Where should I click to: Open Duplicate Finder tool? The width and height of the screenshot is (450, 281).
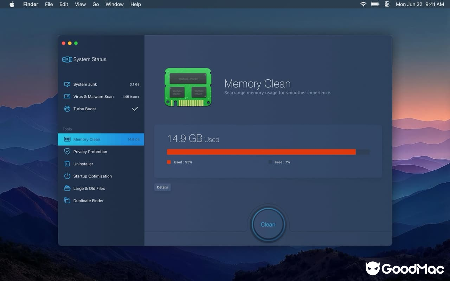point(101,201)
